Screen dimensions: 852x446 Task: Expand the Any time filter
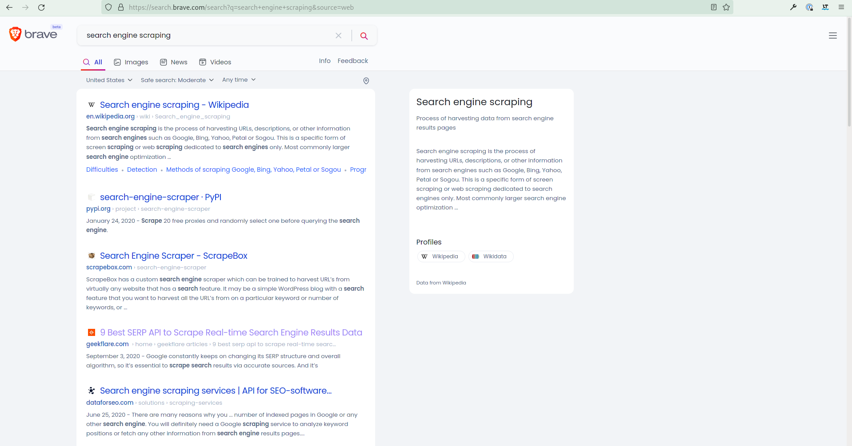click(x=238, y=80)
